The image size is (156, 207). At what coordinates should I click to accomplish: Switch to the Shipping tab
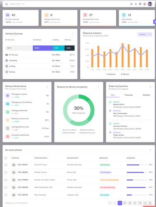click(x=146, y=95)
